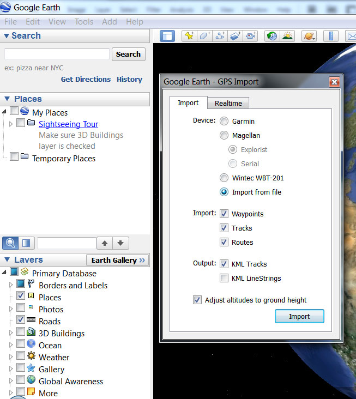The width and height of the screenshot is (356, 399).
Task: Open Get Directions link
Action: tap(86, 80)
